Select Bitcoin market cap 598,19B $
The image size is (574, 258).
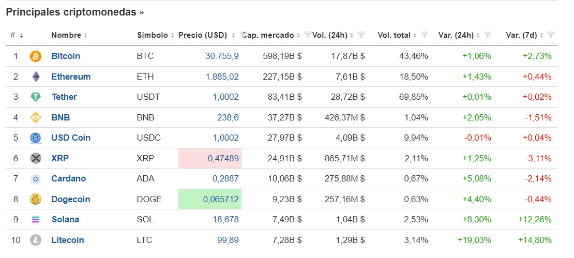pyautogui.click(x=282, y=56)
